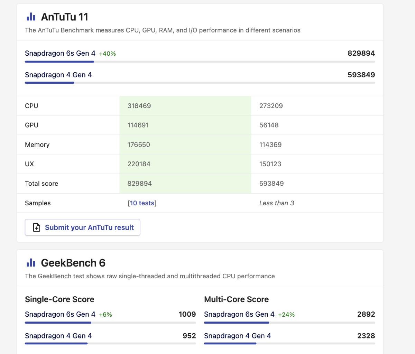Open Snapdragon 4 Gen 4 Multi-Core link

pos(237,336)
